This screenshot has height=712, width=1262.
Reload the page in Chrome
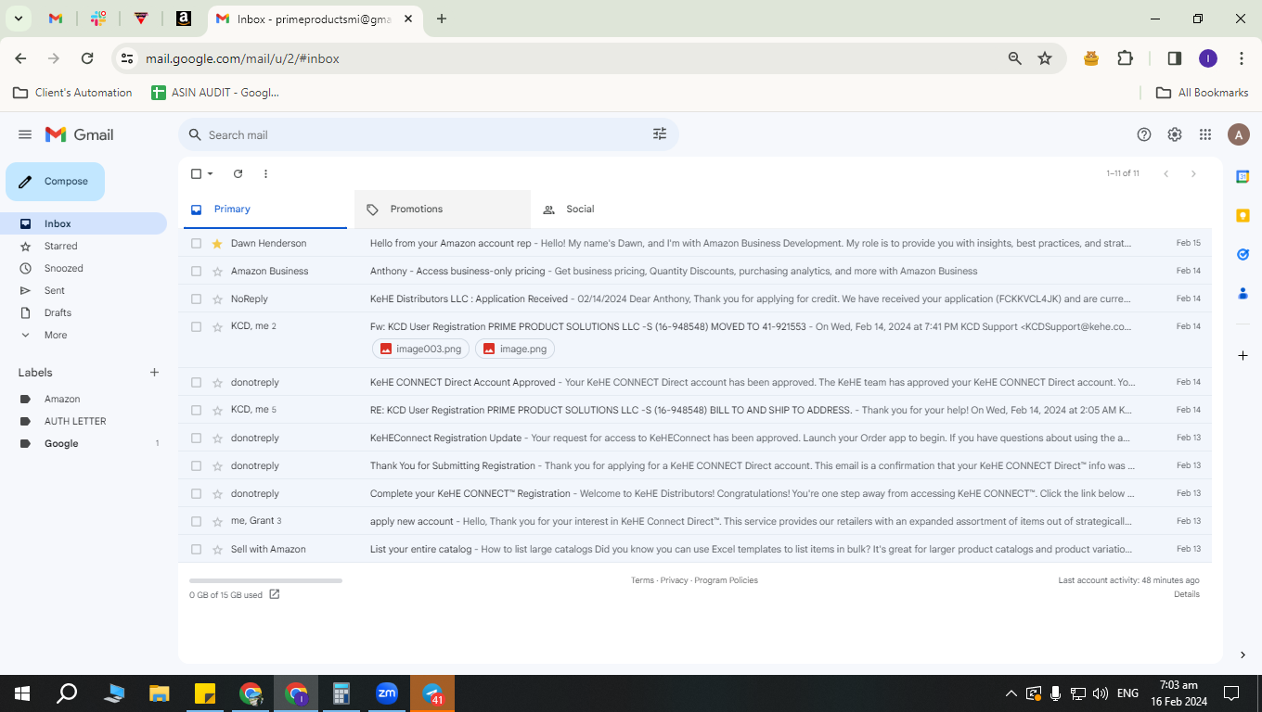click(87, 58)
